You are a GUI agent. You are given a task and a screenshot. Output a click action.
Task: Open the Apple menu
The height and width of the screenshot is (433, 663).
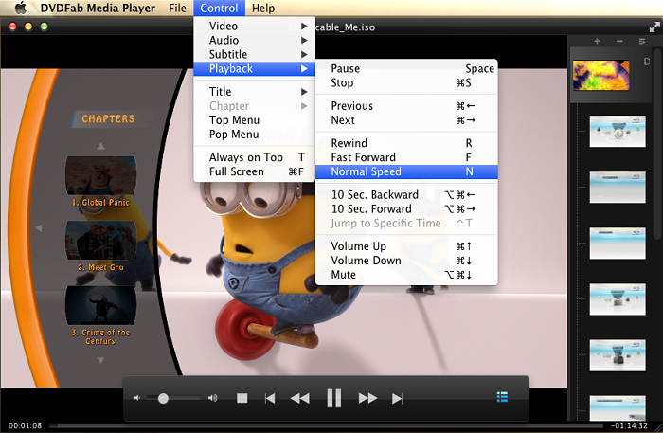pyautogui.click(x=20, y=8)
